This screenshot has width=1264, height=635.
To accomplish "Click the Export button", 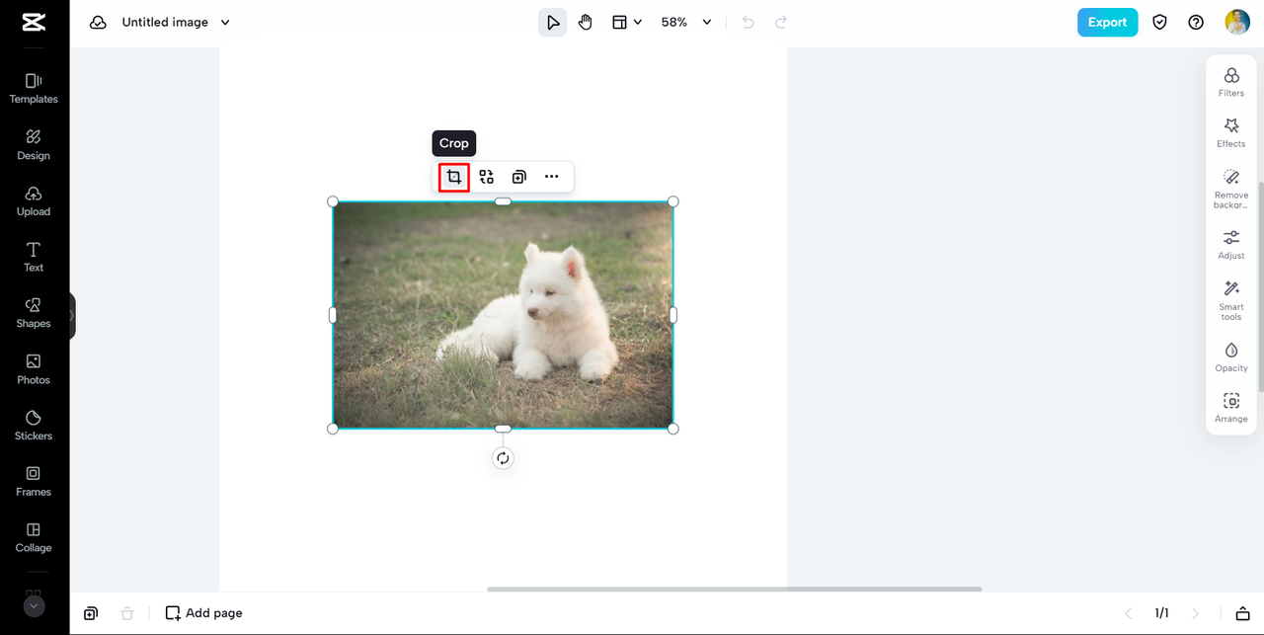I will 1107,22.
